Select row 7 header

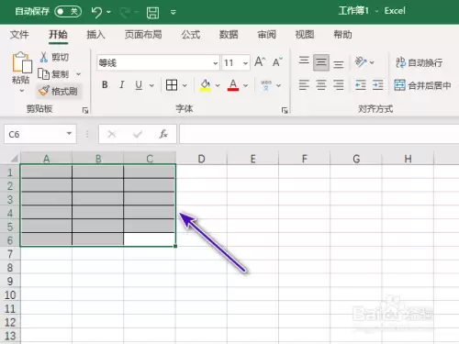click(x=10, y=254)
